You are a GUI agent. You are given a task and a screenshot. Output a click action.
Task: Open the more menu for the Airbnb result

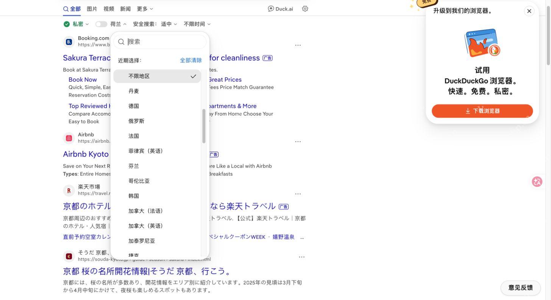298,141
